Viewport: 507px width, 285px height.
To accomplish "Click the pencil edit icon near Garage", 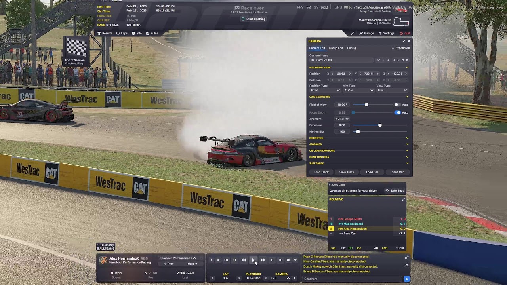I will pyautogui.click(x=353, y=34).
